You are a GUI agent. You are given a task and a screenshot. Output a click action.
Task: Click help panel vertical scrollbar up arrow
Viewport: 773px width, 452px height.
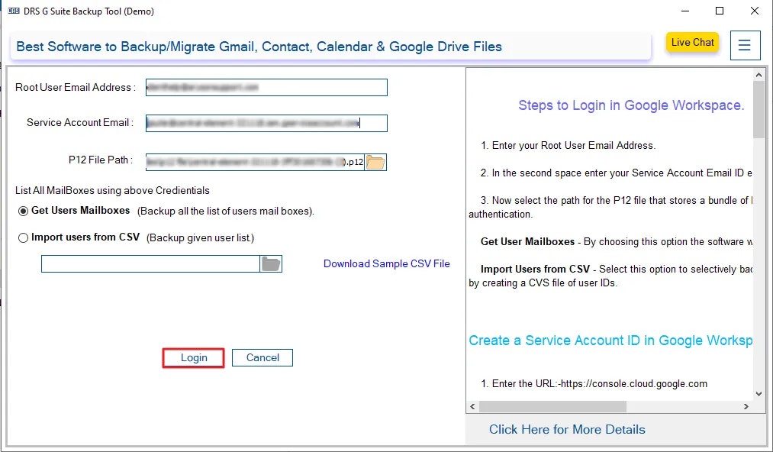tap(759, 75)
